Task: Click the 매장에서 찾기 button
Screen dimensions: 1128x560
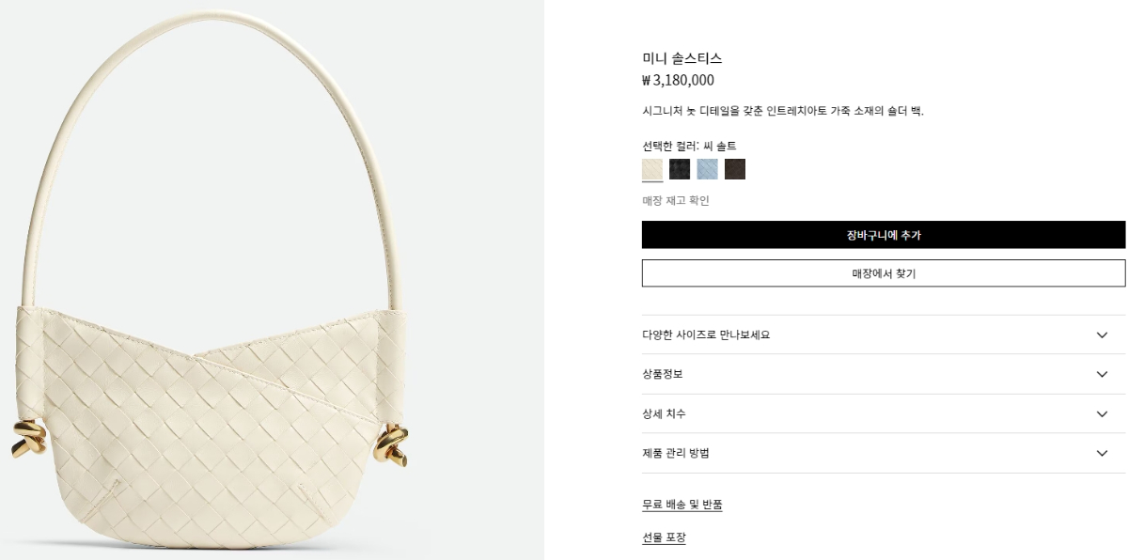Action: tap(884, 273)
